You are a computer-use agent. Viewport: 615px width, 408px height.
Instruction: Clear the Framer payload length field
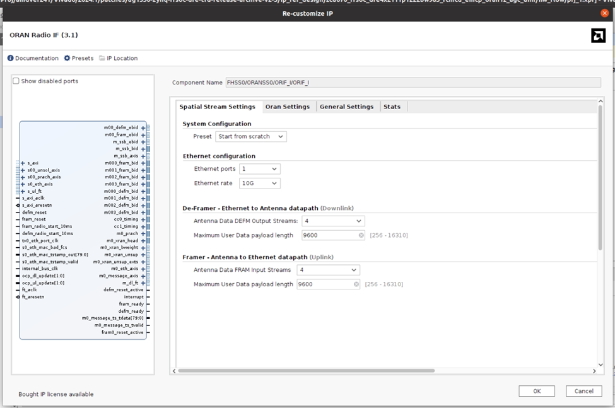coord(356,284)
